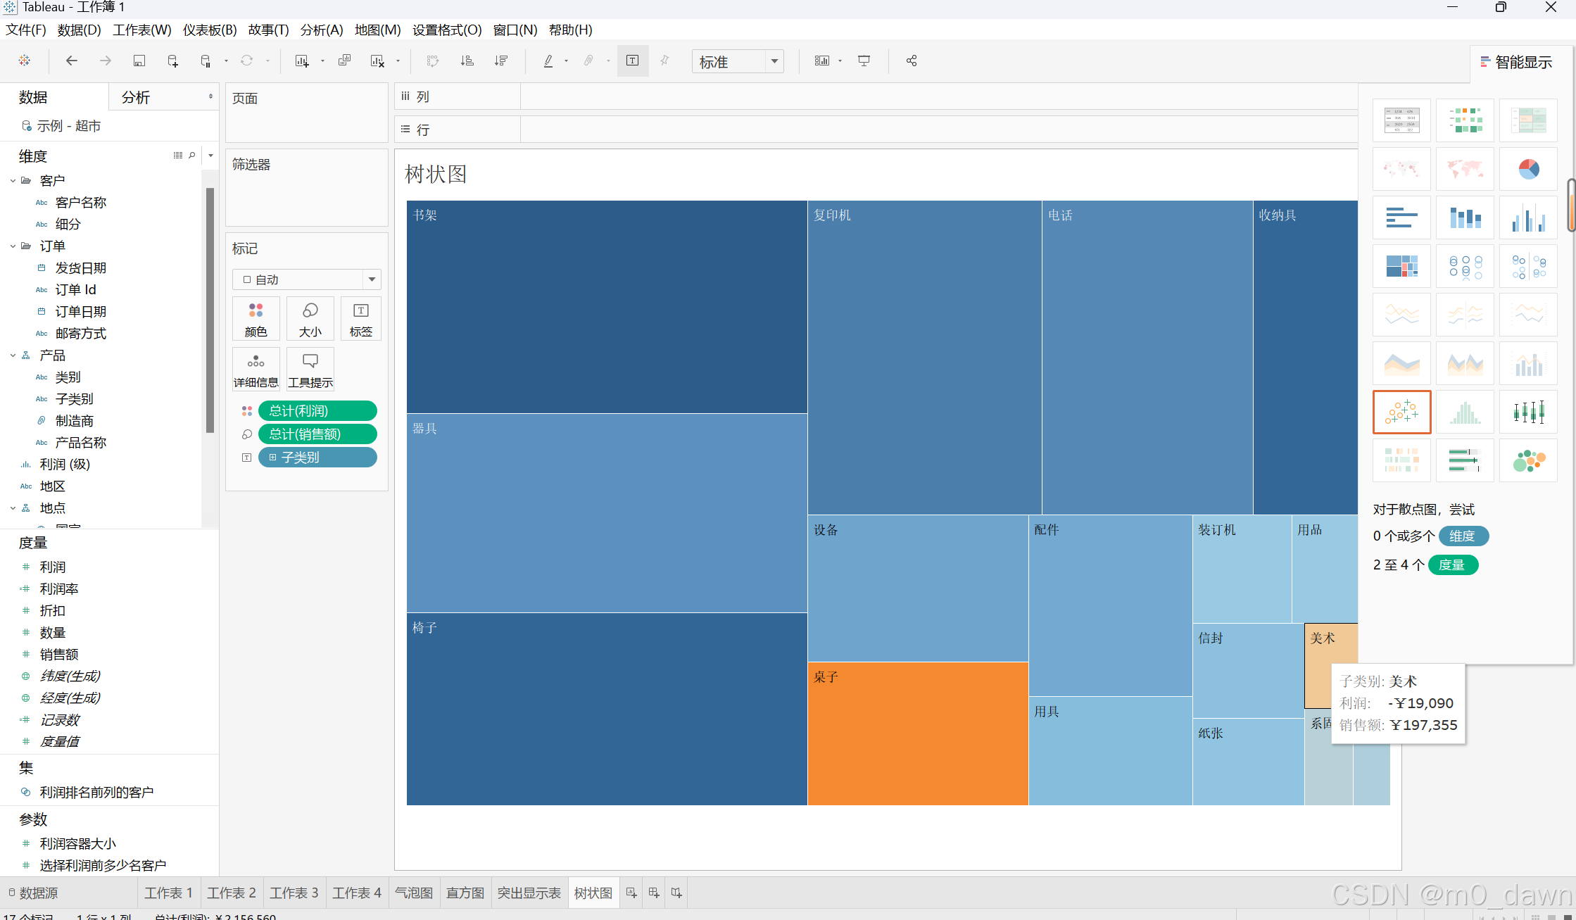Click the save workbook icon
Viewport: 1576px width, 920px height.
139,61
